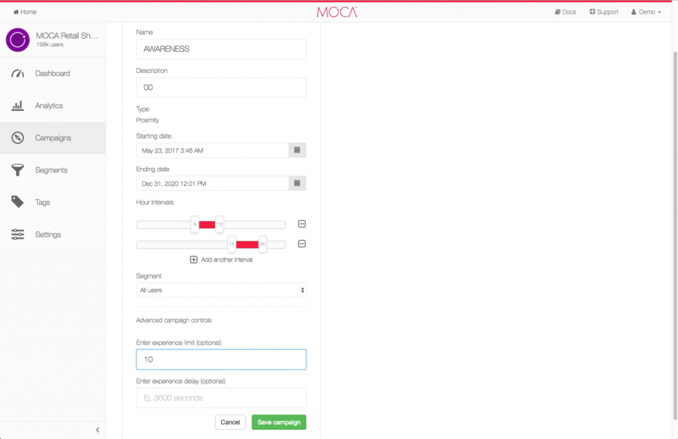
Task: Open the Starting date calendar picker icon
Action: pyautogui.click(x=297, y=150)
